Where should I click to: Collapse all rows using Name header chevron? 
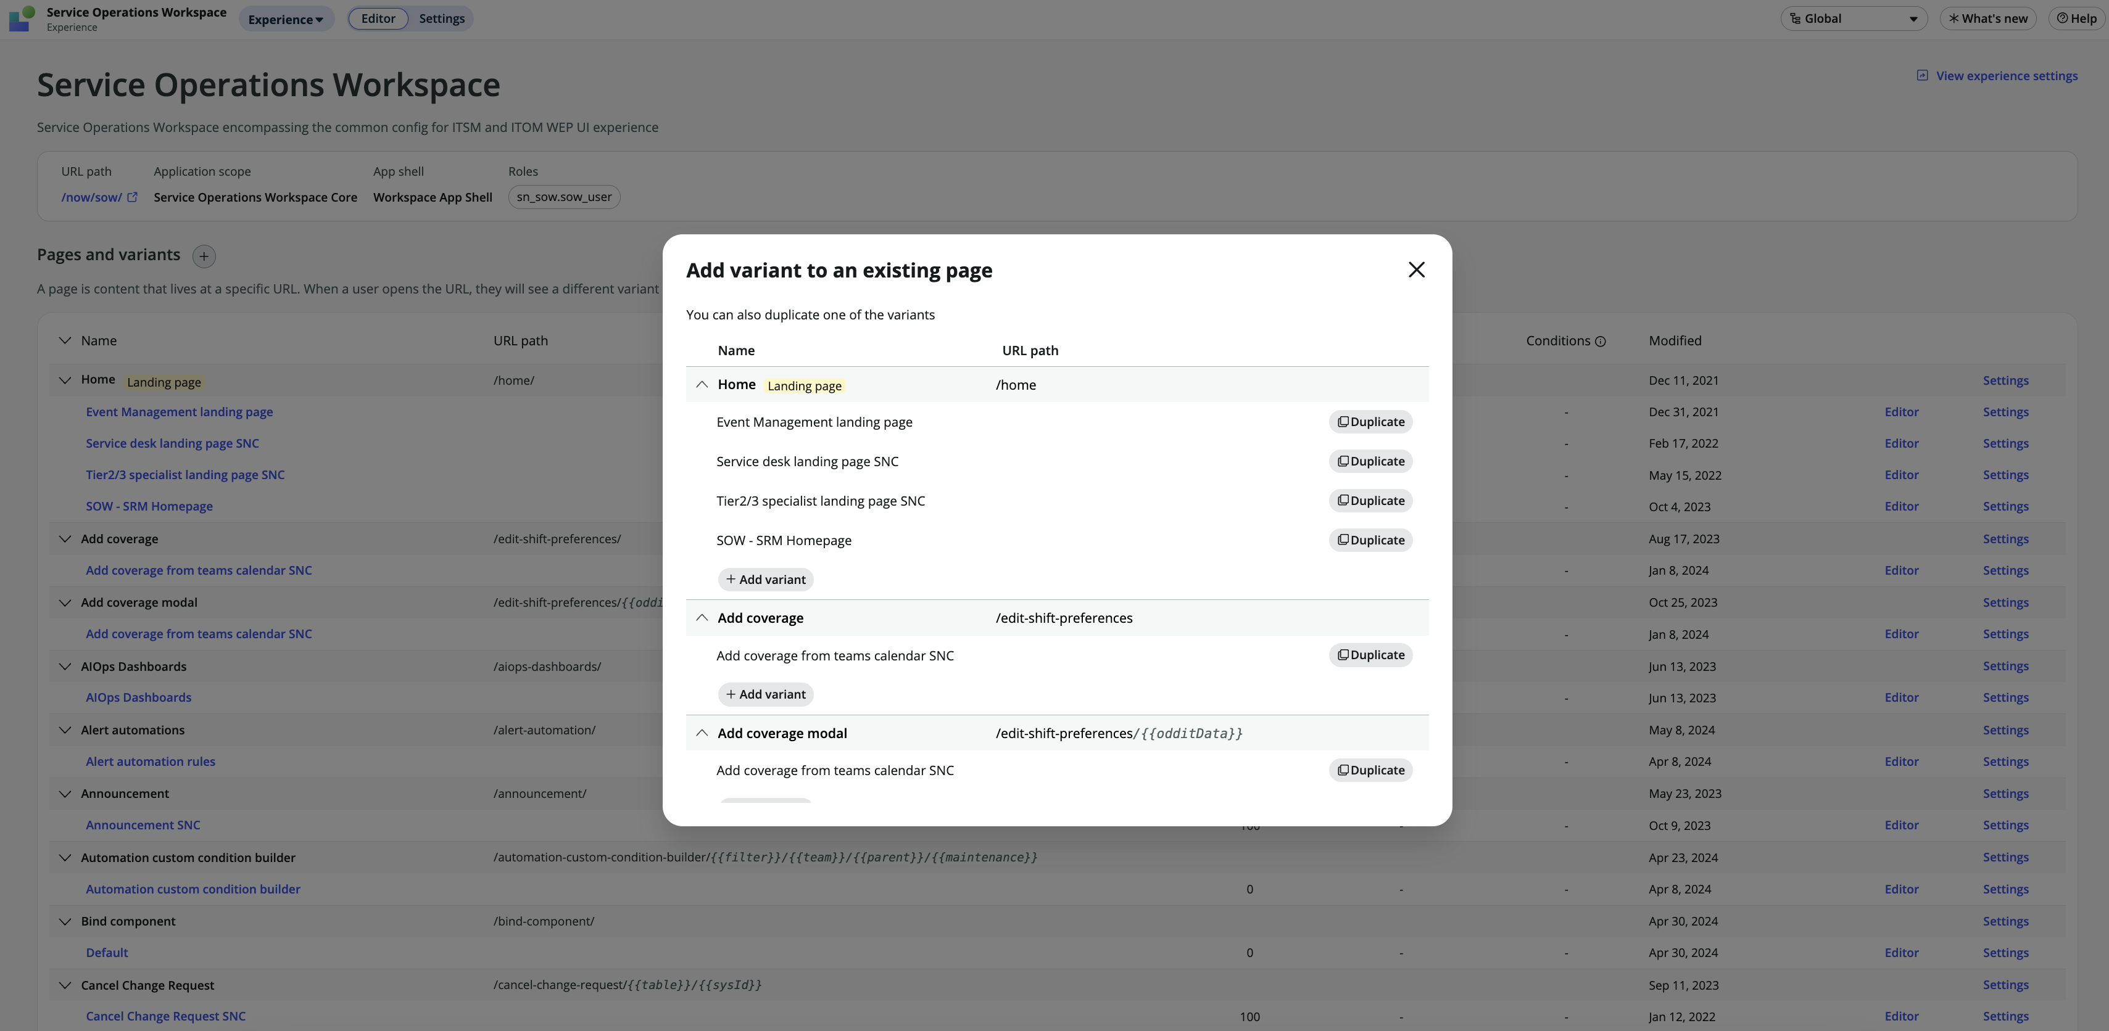65,340
